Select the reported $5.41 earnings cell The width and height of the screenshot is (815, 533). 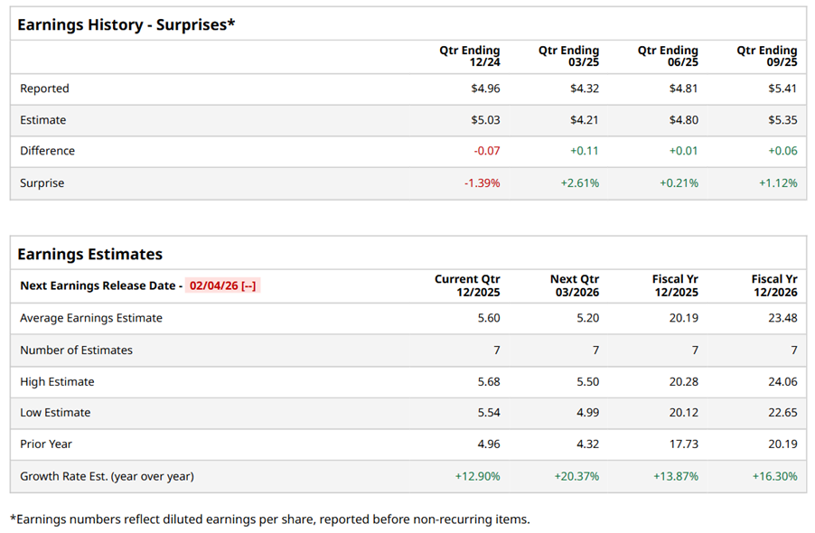[x=782, y=89]
